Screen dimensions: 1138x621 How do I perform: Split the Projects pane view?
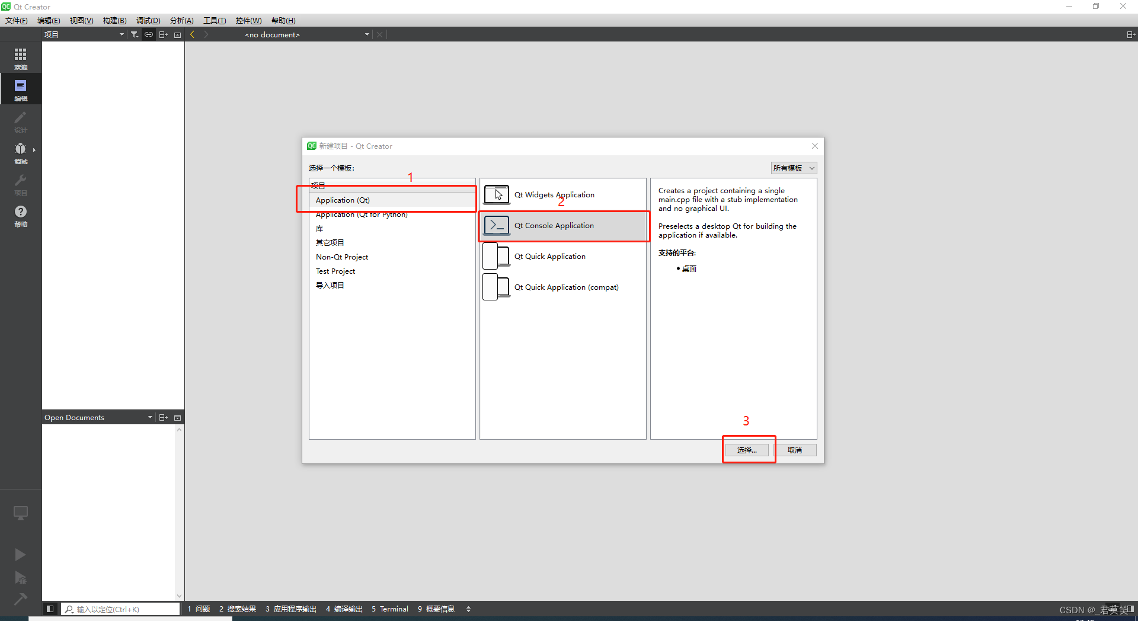pos(164,34)
